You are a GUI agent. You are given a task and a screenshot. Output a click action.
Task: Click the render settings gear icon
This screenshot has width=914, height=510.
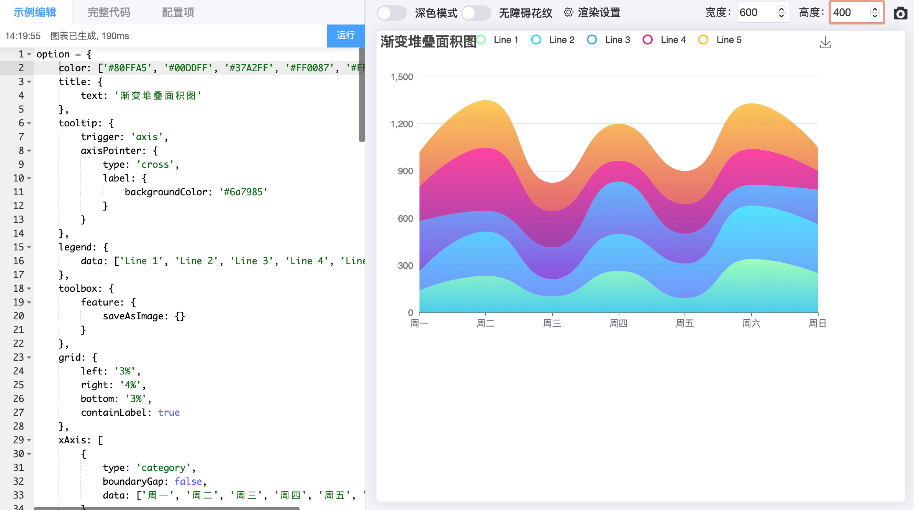[x=568, y=13]
